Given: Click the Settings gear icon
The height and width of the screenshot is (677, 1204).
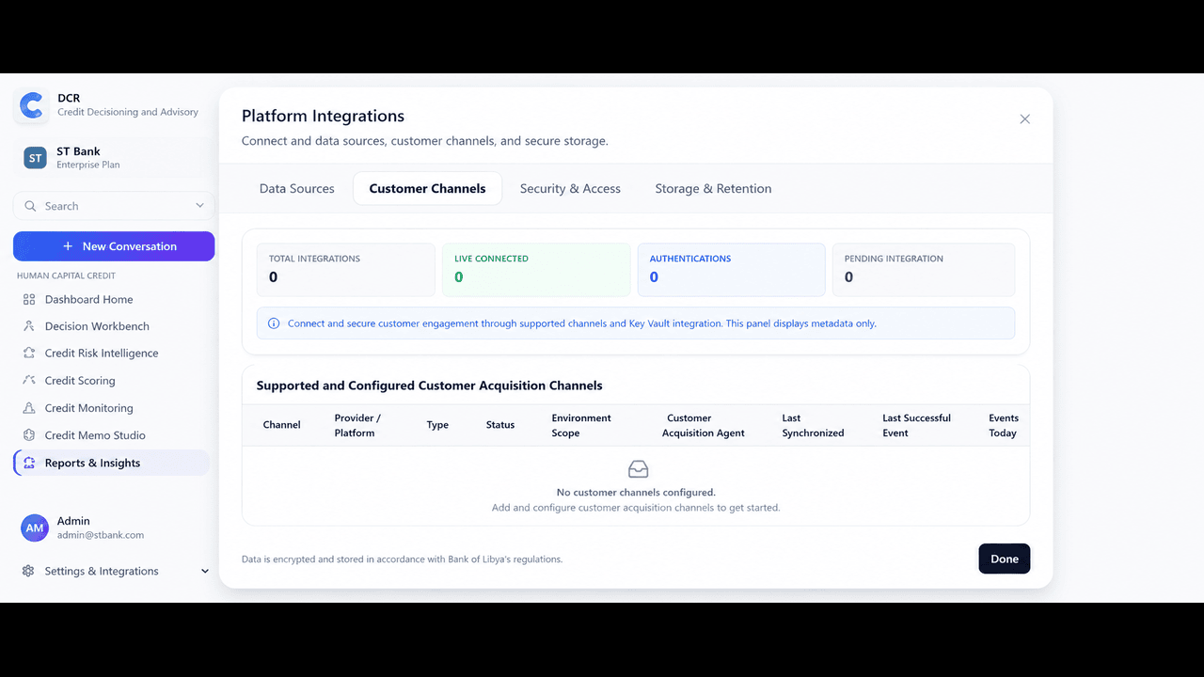Looking at the screenshot, I should 28,571.
